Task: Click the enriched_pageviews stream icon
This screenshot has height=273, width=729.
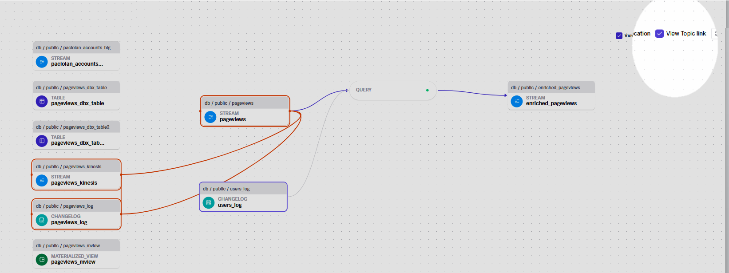Action: point(517,101)
